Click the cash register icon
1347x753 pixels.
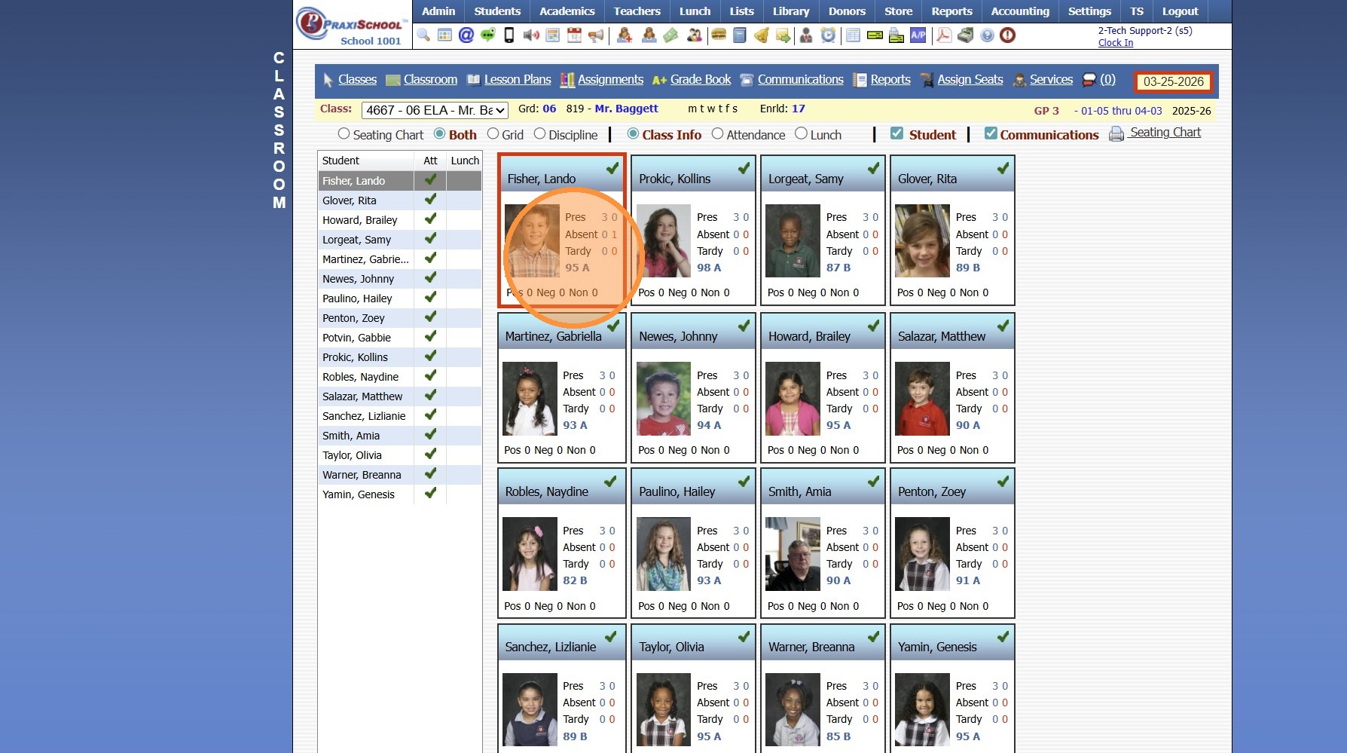tap(966, 35)
